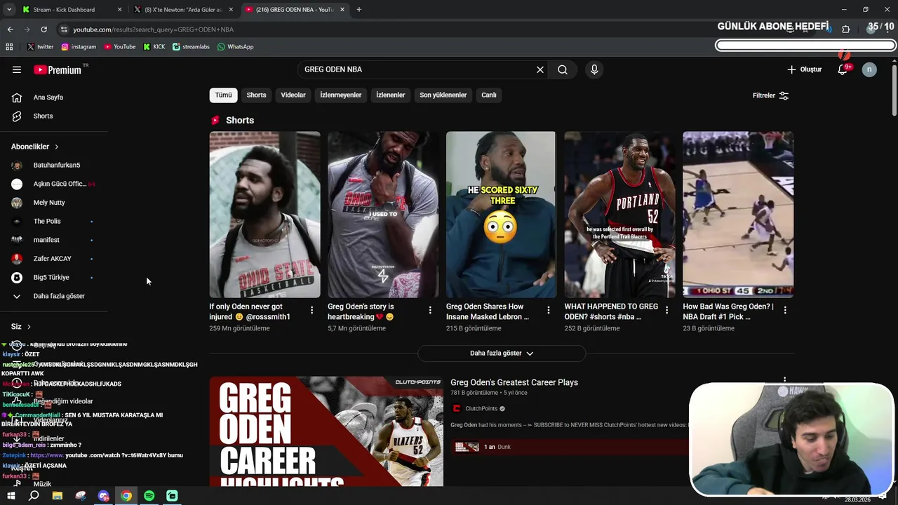The width and height of the screenshot is (898, 505).
Task: Open 'He scored sixty three' short thumbnail
Action: click(x=501, y=215)
